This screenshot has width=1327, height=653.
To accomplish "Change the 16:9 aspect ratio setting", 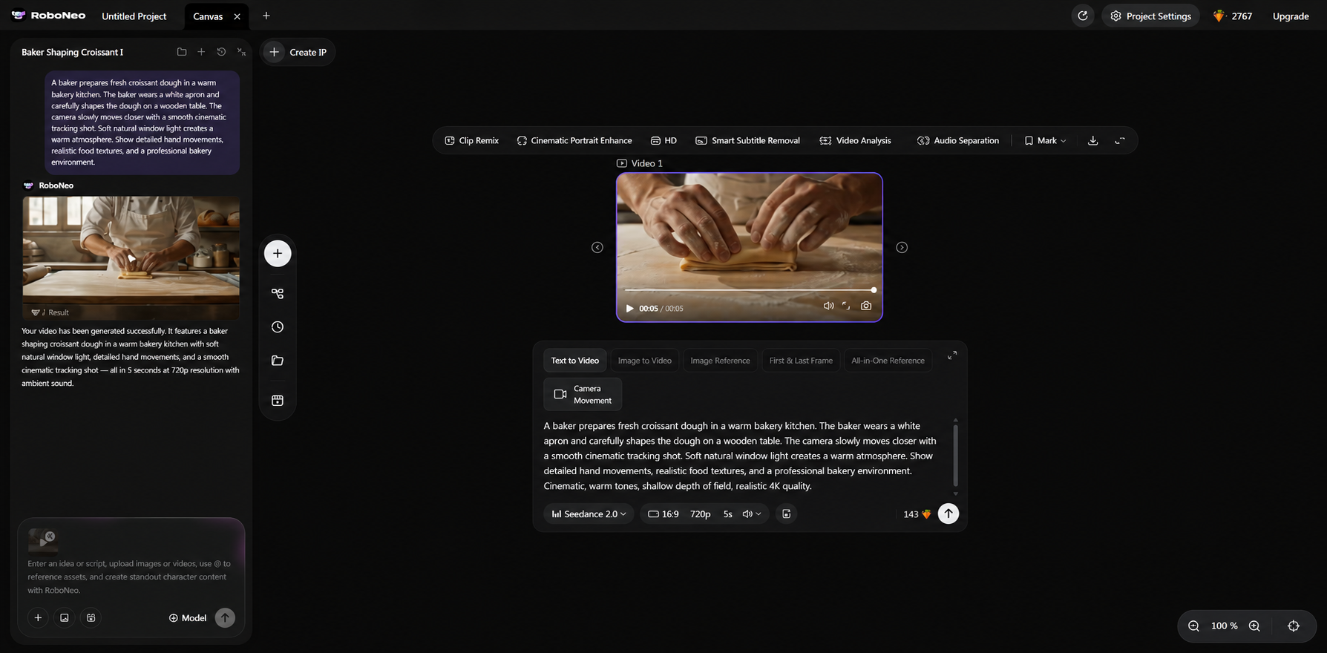I will 663,513.
